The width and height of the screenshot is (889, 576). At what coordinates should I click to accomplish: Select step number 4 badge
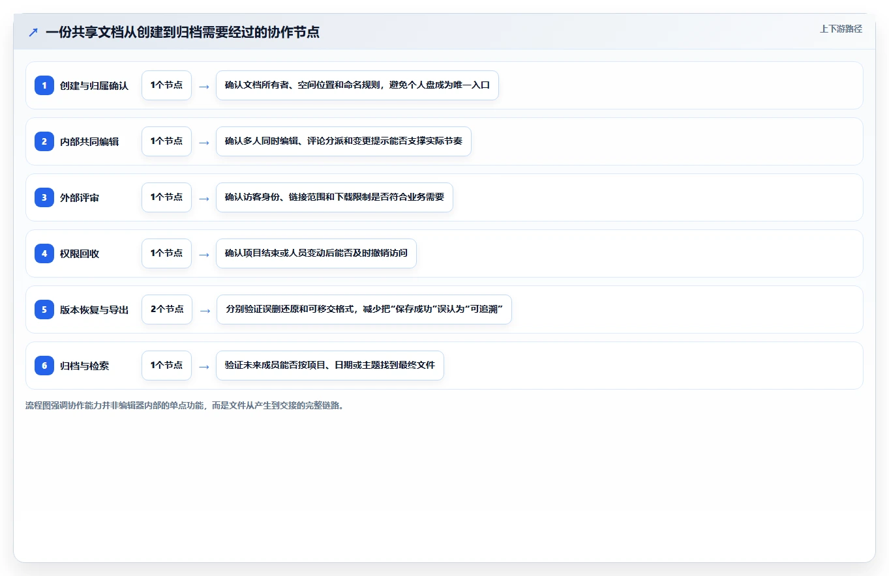click(44, 253)
